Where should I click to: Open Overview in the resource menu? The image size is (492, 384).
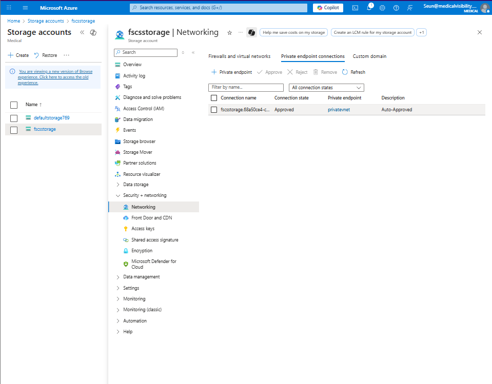click(x=132, y=65)
